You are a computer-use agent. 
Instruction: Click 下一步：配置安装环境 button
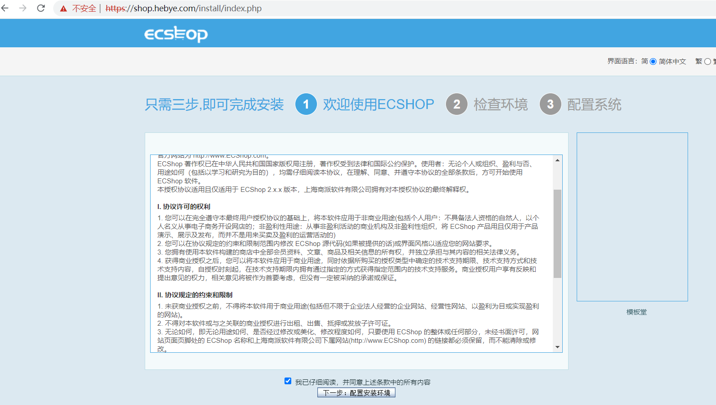pyautogui.click(x=356, y=393)
